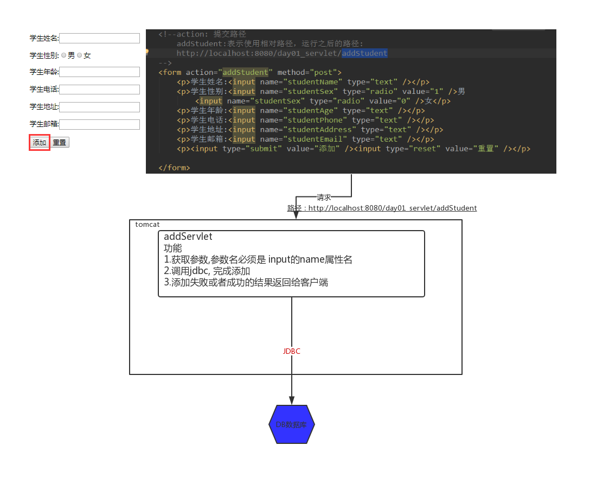Click the 添加 submit button
The width and height of the screenshot is (590, 477).
click(x=40, y=142)
